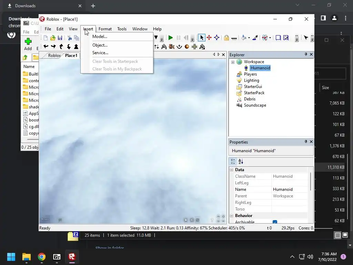
Task: Choose Model... from Insert menu
Action: tap(117, 37)
